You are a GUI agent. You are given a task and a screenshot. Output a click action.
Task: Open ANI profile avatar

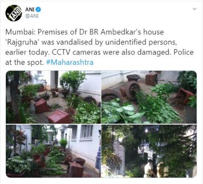(14, 13)
